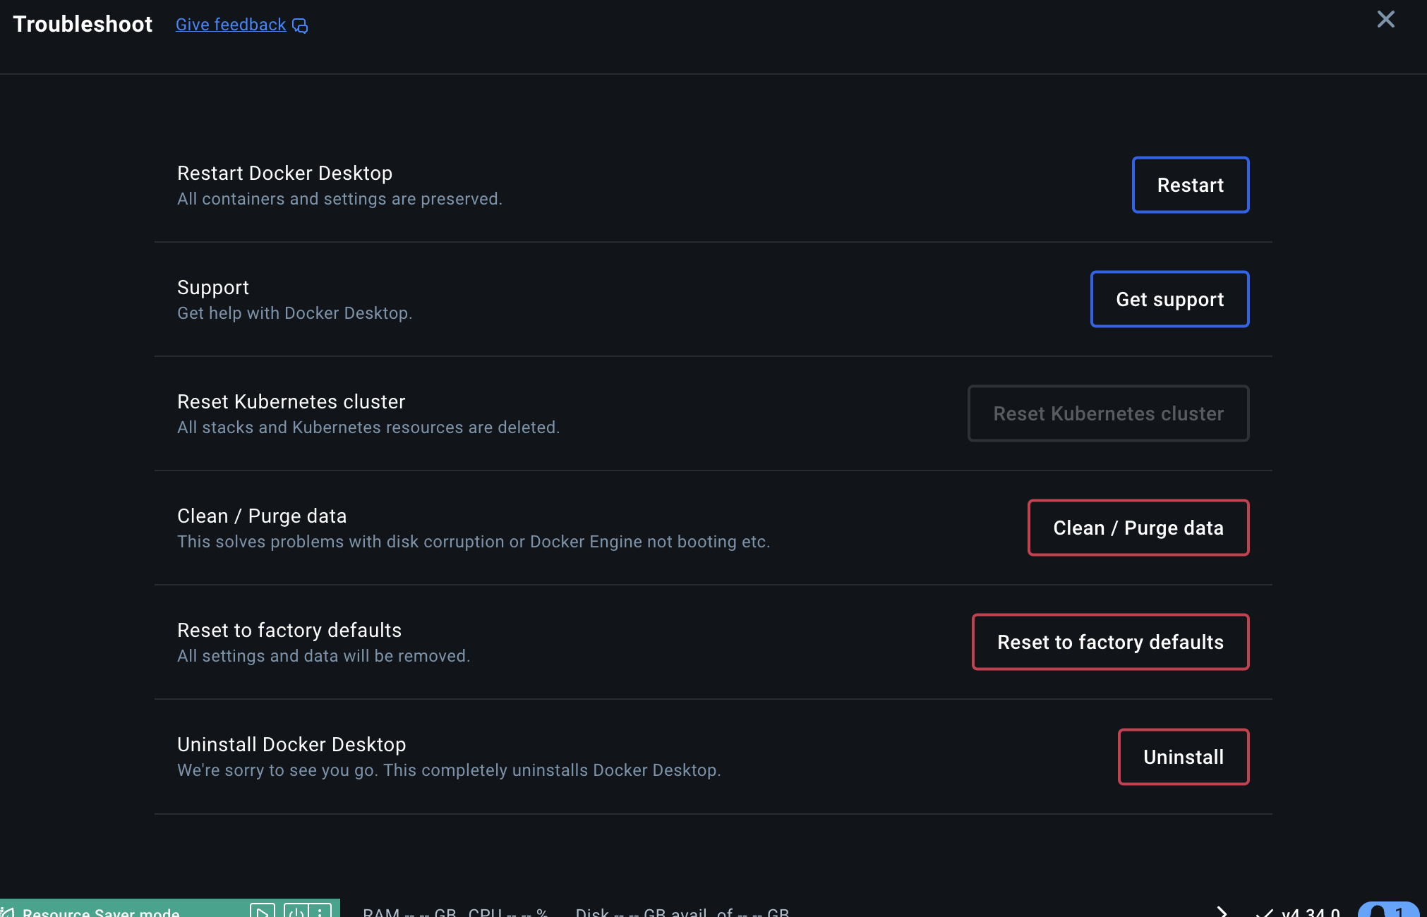Click the Resource Saver mode label
This screenshot has height=917, width=1427.
[x=101, y=912]
